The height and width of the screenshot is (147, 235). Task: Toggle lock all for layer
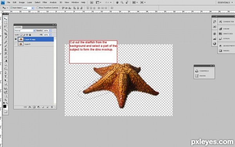point(30,35)
